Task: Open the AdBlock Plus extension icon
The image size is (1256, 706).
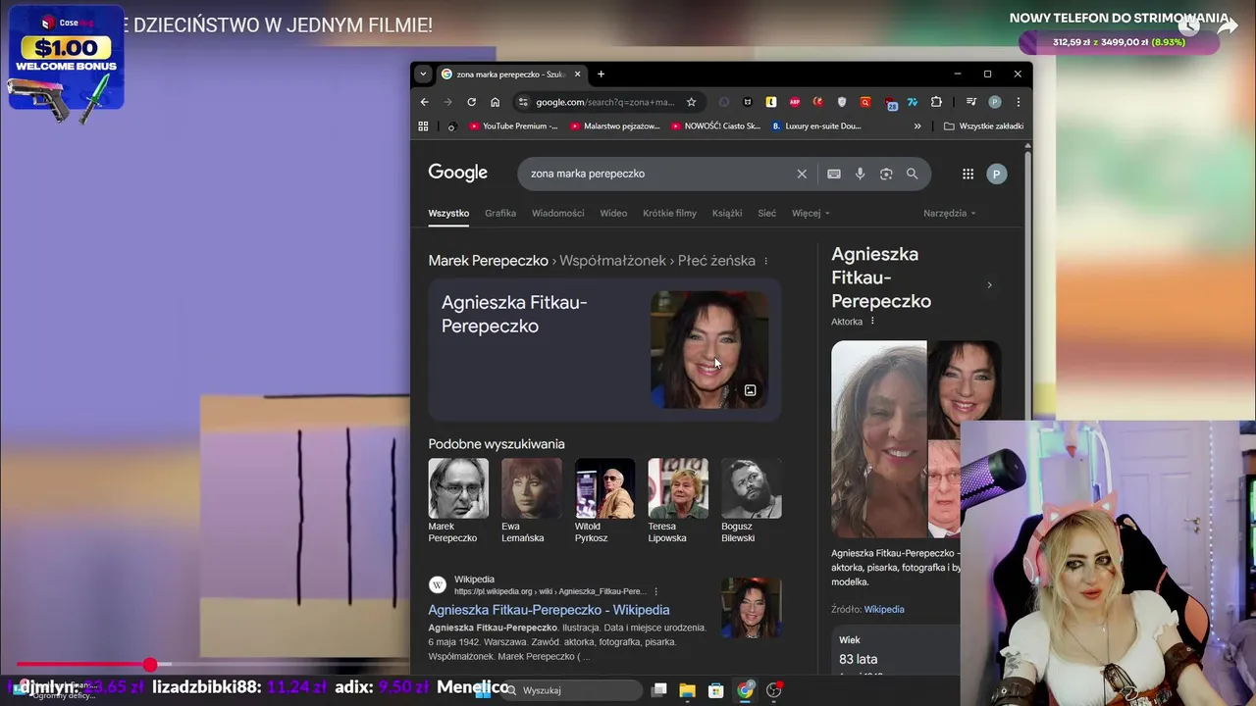Action: (x=795, y=102)
